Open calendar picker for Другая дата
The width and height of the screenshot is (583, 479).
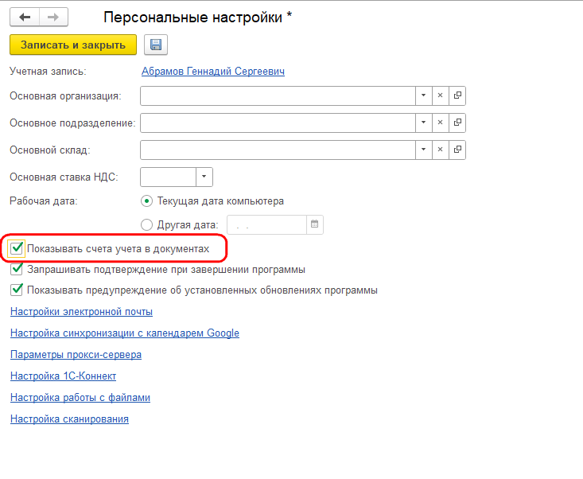[x=314, y=224]
